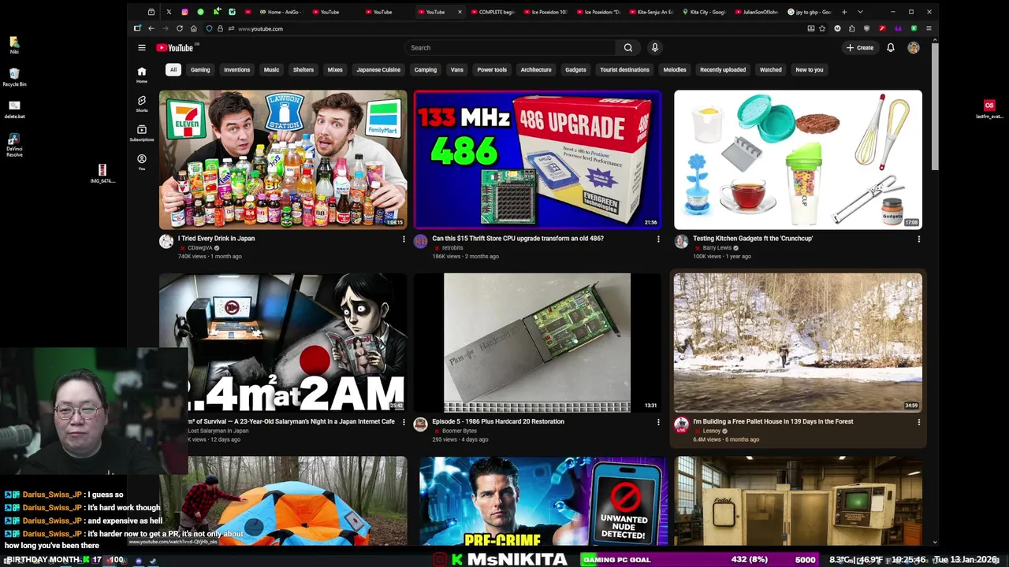This screenshot has width=1009, height=567.
Task: Open options for Plus Hardcard video
Action: pyautogui.click(x=658, y=422)
